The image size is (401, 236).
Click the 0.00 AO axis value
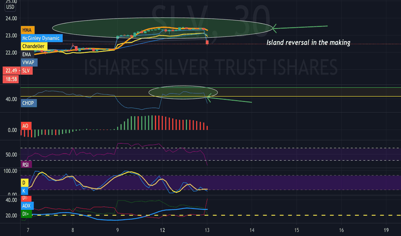click(x=12, y=130)
